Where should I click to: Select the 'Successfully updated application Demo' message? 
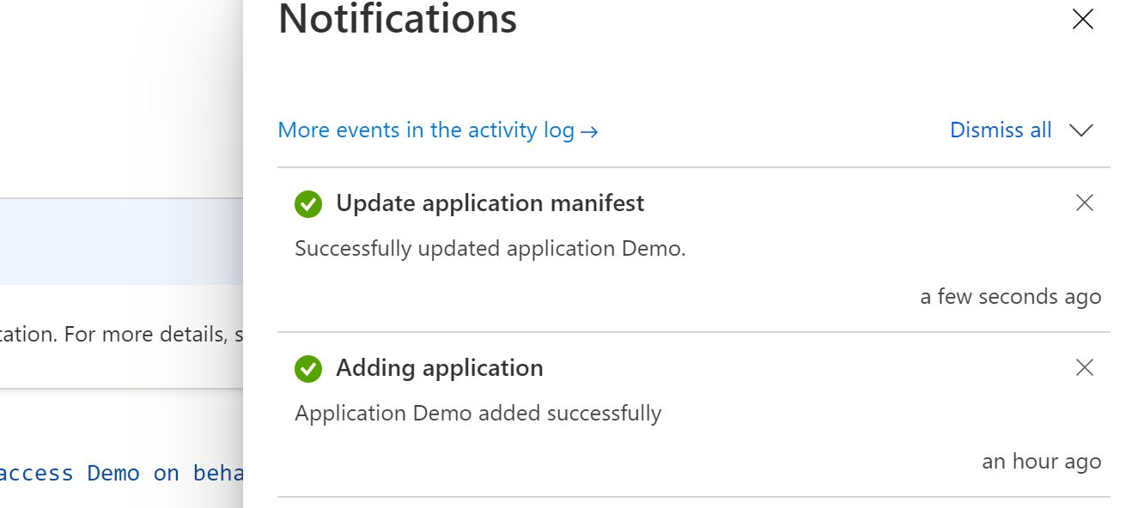click(x=490, y=249)
